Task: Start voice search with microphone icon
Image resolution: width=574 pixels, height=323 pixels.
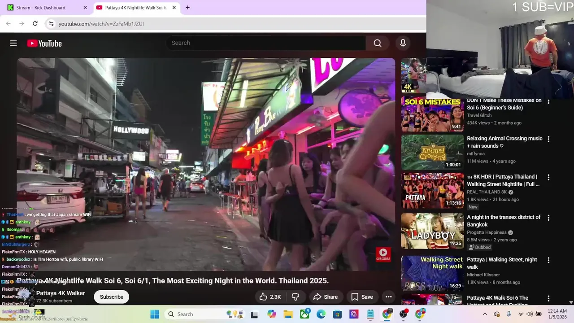Action: point(403,43)
